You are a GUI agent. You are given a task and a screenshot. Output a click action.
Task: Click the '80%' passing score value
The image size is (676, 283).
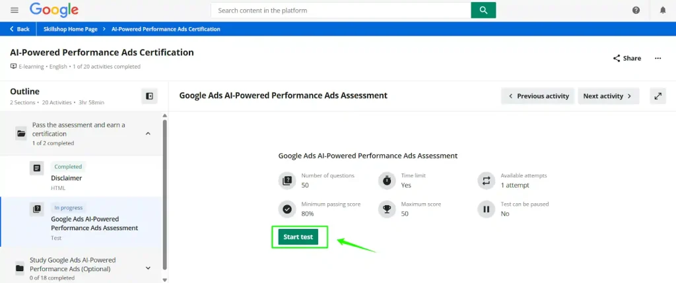click(x=308, y=214)
